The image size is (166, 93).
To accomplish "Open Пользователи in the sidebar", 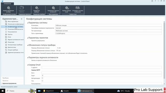I will coord(12,32).
